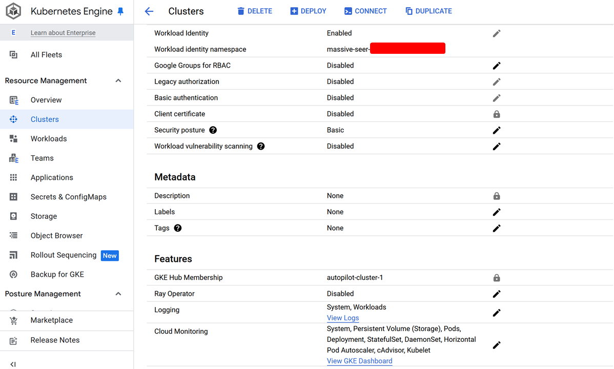Delete the cluster using DELETE button
The image size is (614, 369).
(255, 11)
